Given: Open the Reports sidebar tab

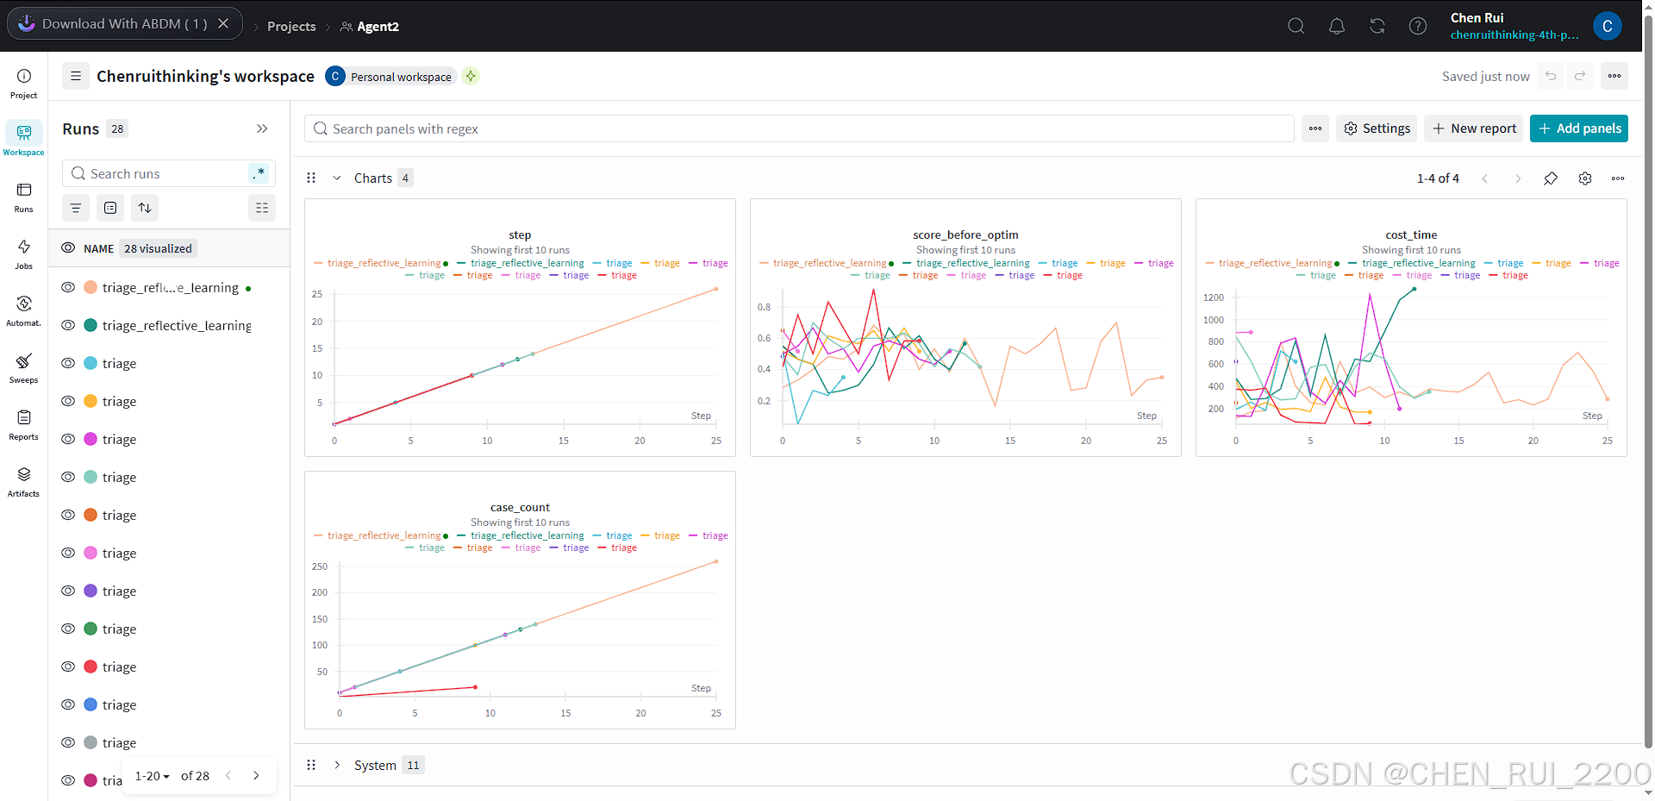Looking at the screenshot, I should (24, 425).
